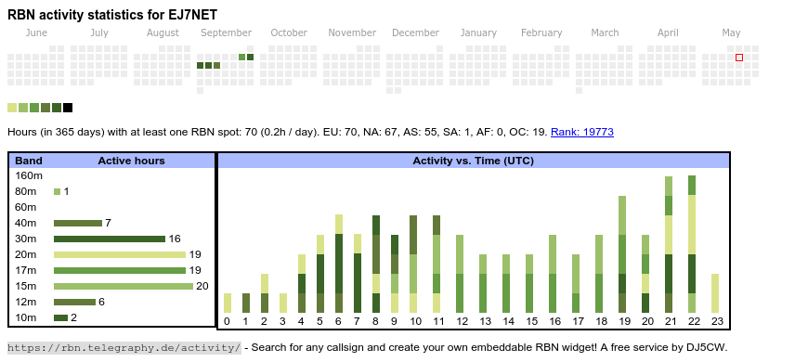Viewport: 808px width, 362px height.
Task: Click the Band column header
Action: click(x=29, y=161)
